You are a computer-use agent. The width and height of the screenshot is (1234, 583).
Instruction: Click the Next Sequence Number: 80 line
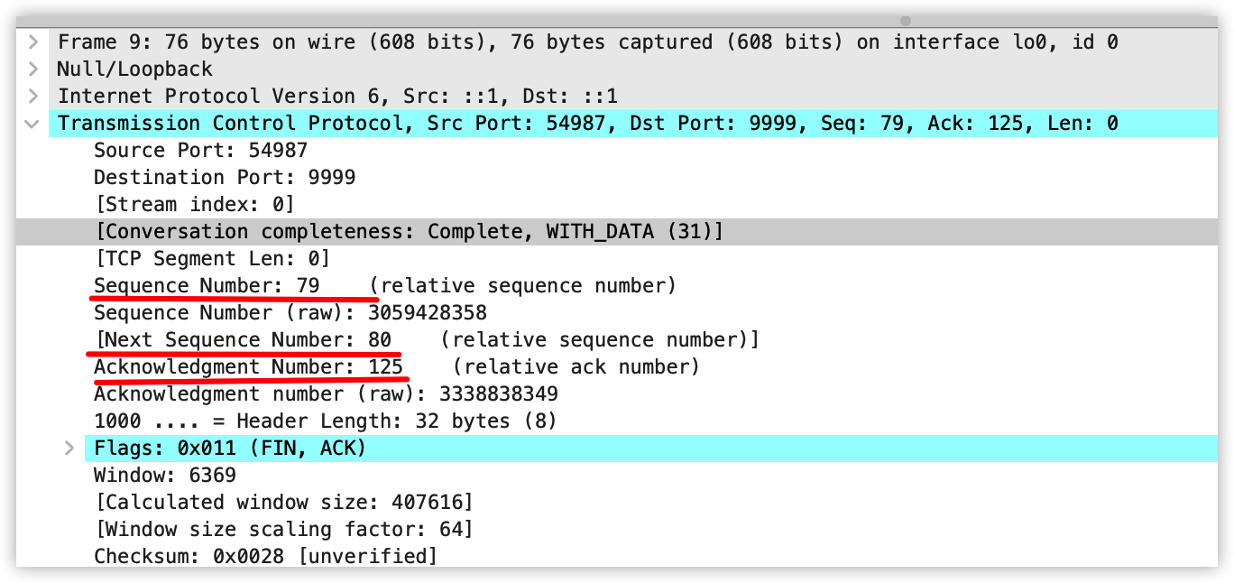(x=244, y=340)
